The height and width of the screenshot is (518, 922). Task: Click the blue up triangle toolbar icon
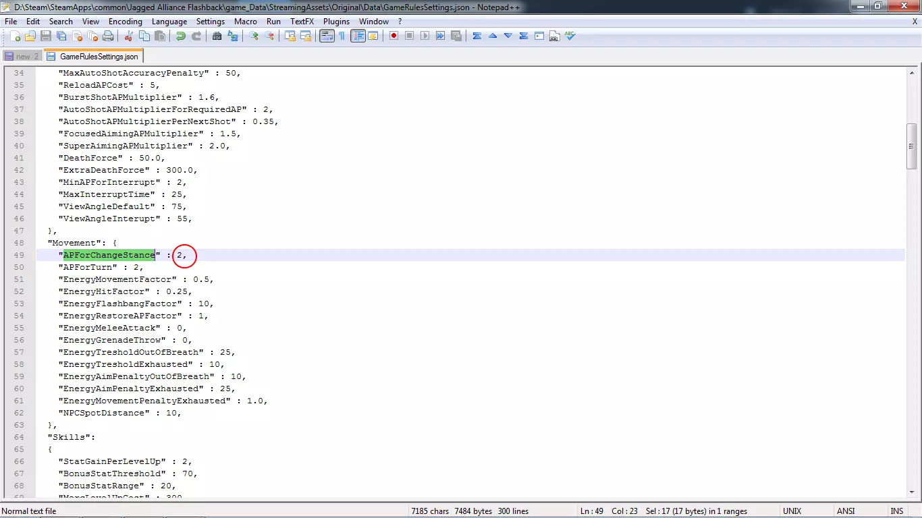click(x=492, y=36)
